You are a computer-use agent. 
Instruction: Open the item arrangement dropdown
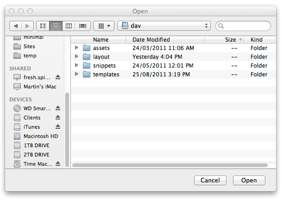(x=104, y=26)
